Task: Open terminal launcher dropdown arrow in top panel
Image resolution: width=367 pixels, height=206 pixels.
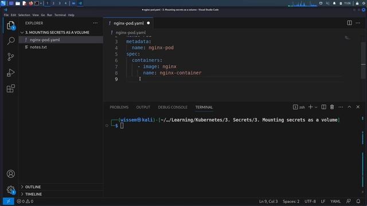Action: click(x=41, y=3)
